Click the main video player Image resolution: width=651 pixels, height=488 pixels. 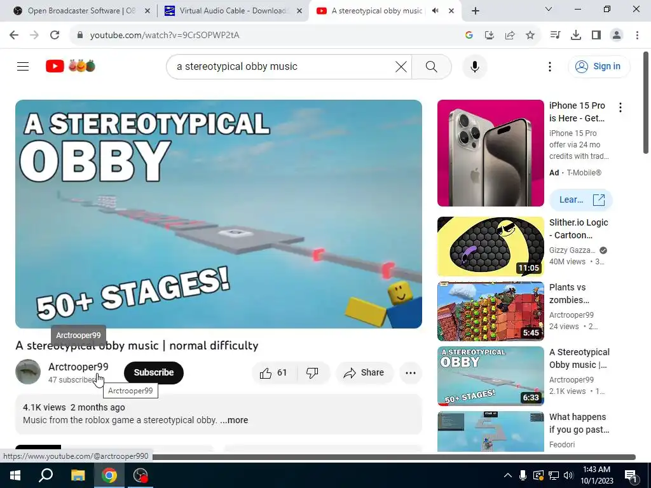(219, 213)
